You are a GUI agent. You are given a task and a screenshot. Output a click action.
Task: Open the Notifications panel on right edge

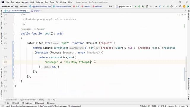coord(189,84)
